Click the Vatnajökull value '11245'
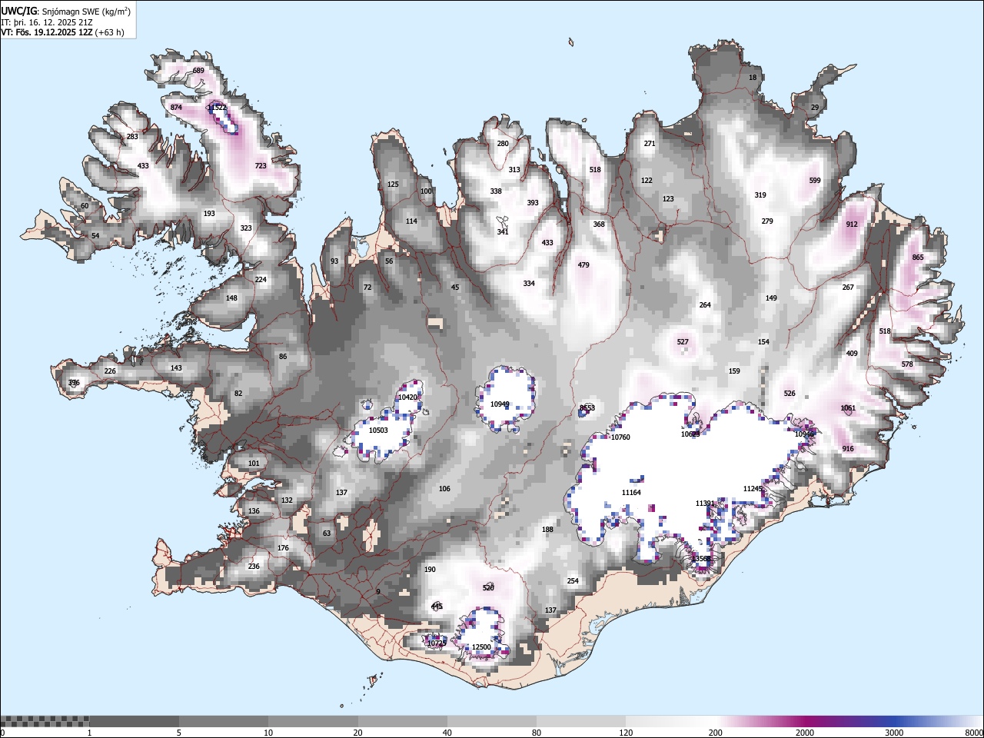This screenshot has width=984, height=738. (753, 489)
